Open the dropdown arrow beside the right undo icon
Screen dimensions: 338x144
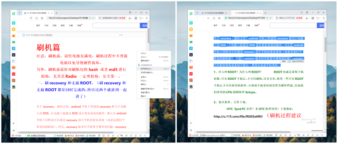(320, 18)
